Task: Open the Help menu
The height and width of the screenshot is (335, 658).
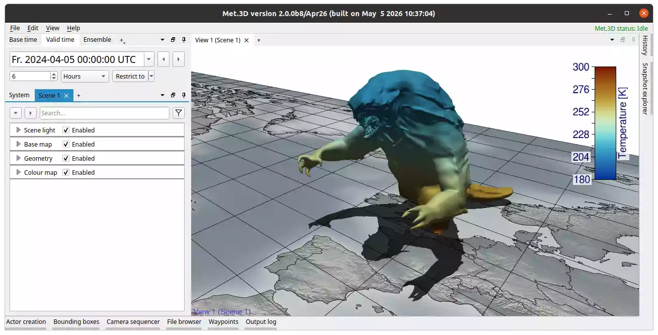Action: [x=73, y=28]
